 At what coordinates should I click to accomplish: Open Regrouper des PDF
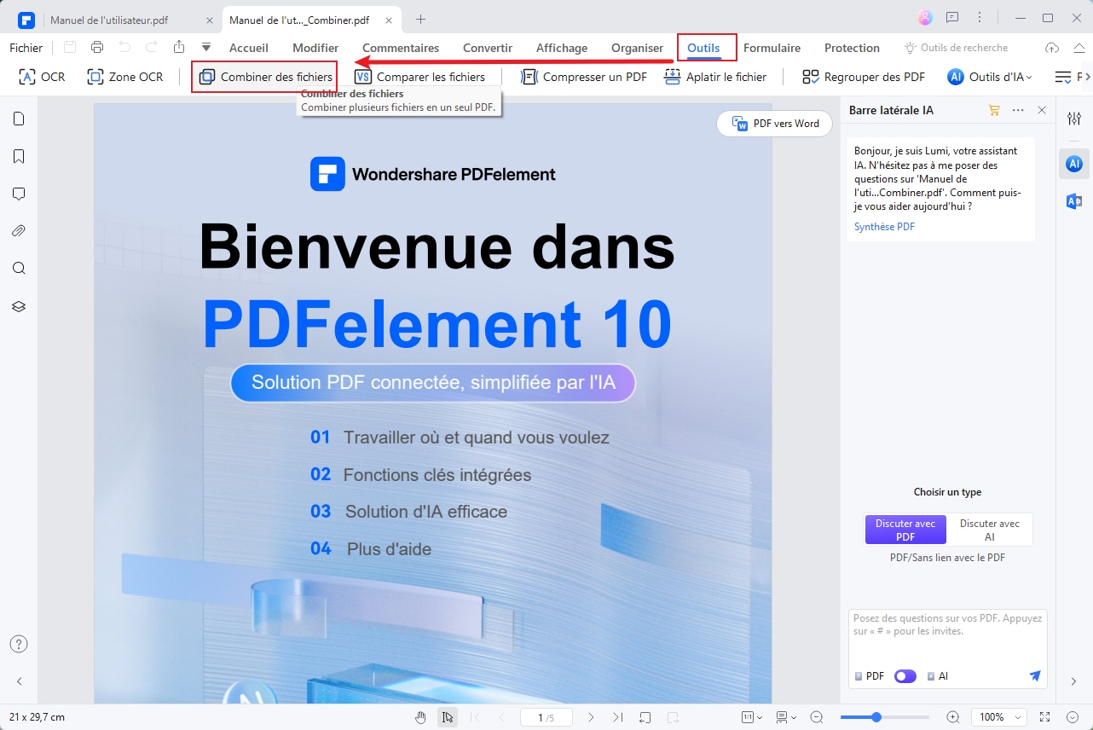pos(864,77)
